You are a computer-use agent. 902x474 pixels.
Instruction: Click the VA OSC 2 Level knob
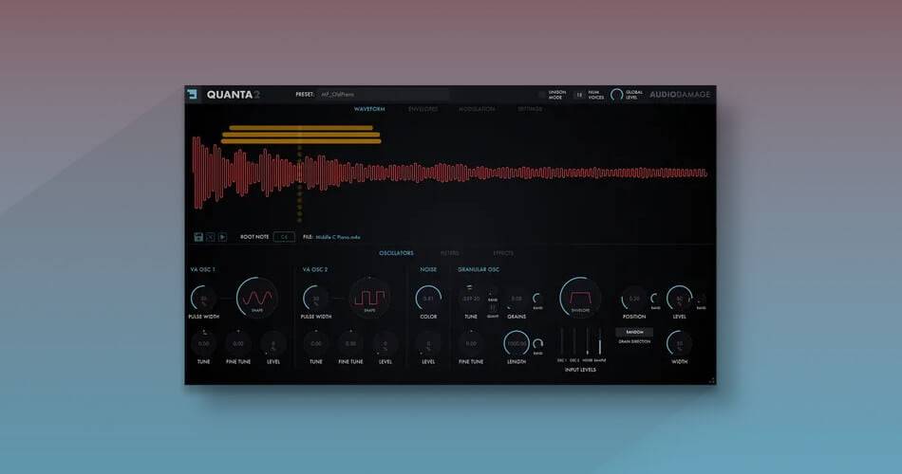click(x=385, y=343)
